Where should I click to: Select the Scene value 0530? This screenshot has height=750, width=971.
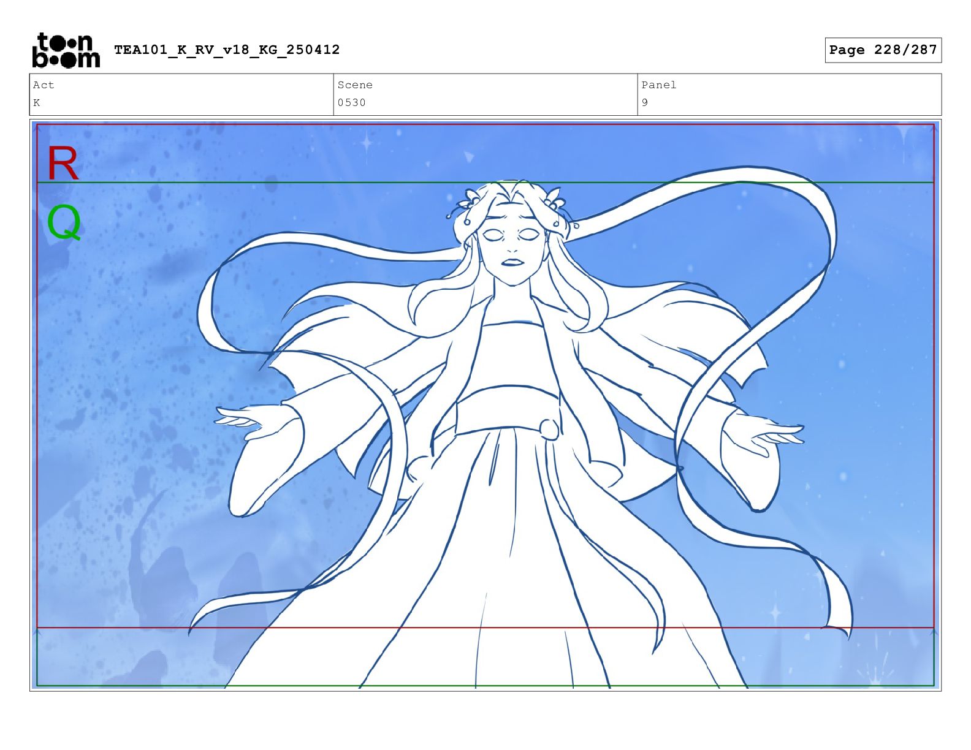point(352,103)
